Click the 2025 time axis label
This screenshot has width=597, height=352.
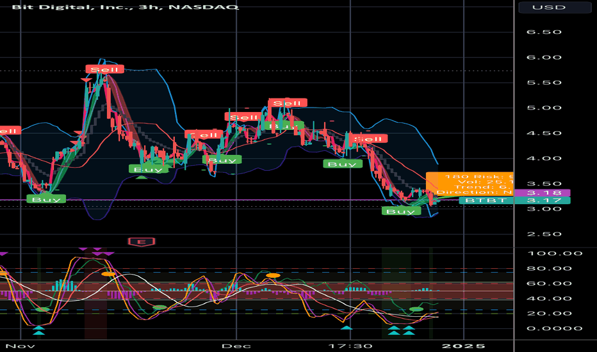point(464,346)
